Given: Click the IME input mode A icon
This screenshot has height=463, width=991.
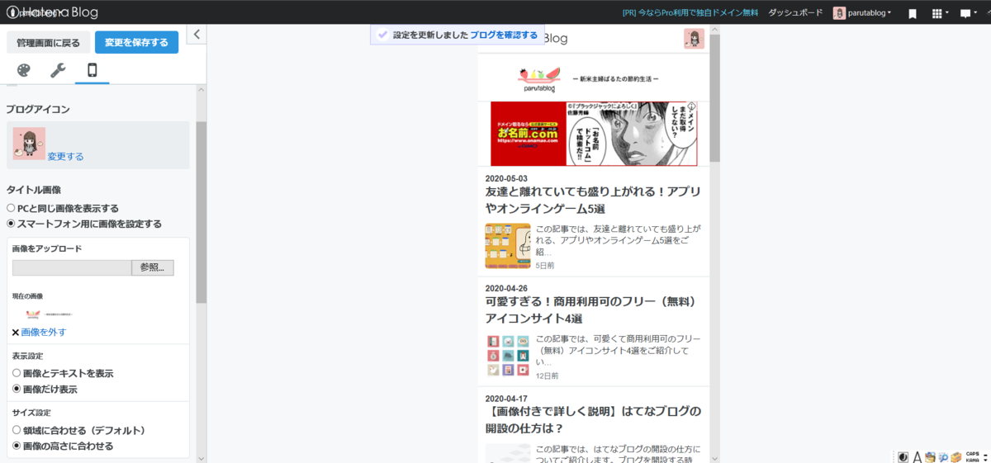Looking at the screenshot, I should (917, 456).
